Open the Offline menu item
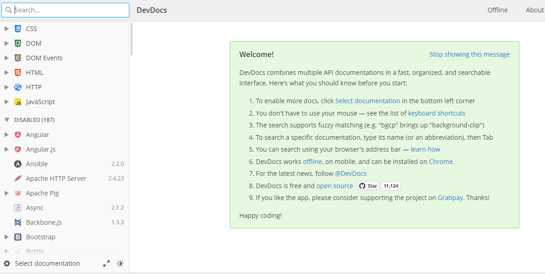This screenshot has height=274, width=545. (x=497, y=10)
